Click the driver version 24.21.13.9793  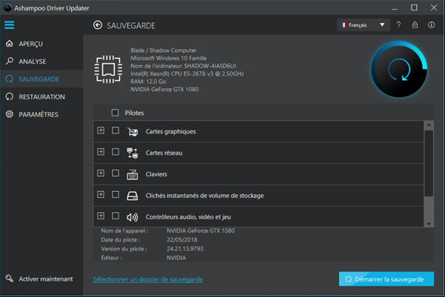point(185,249)
